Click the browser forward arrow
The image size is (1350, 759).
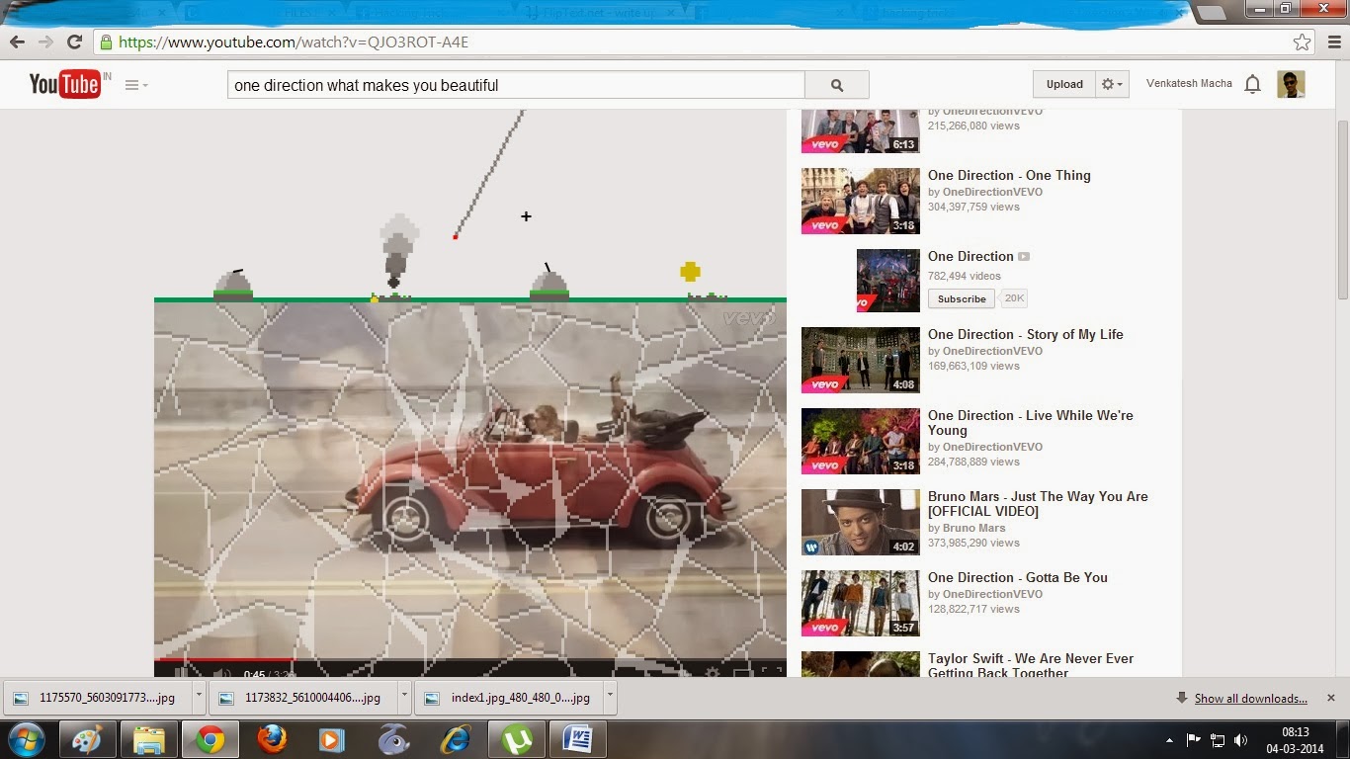(45, 42)
